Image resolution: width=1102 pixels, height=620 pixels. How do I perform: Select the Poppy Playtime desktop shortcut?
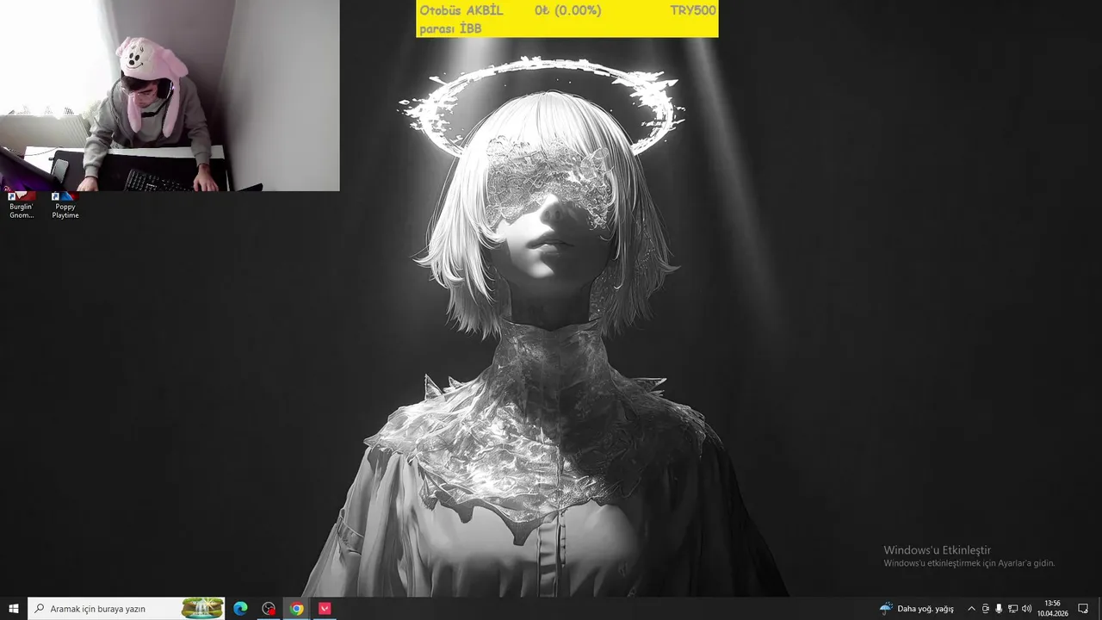(65, 206)
